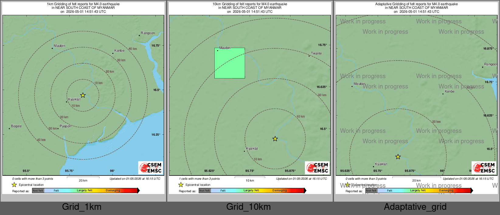Screen dimensions: 500x215
Task: Click the CSEM EMSC logo on the adaptive map
Action: tap(484, 168)
